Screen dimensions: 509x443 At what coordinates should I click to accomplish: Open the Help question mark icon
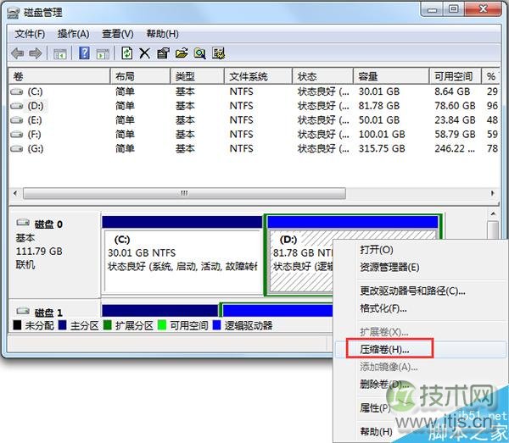[84, 53]
